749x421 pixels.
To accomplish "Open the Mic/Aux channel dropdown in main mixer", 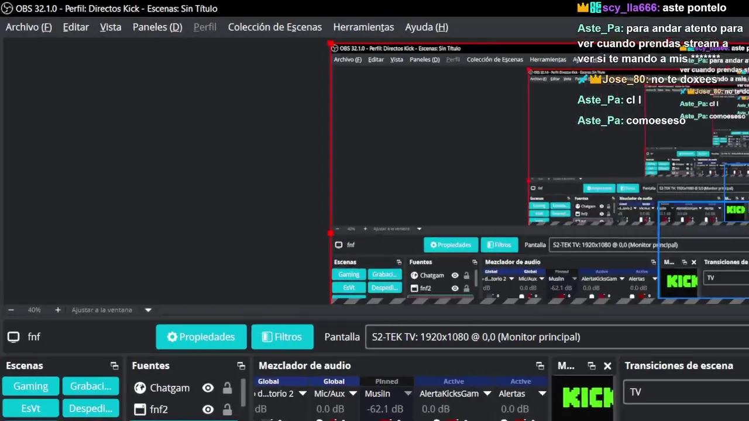I will click(353, 394).
